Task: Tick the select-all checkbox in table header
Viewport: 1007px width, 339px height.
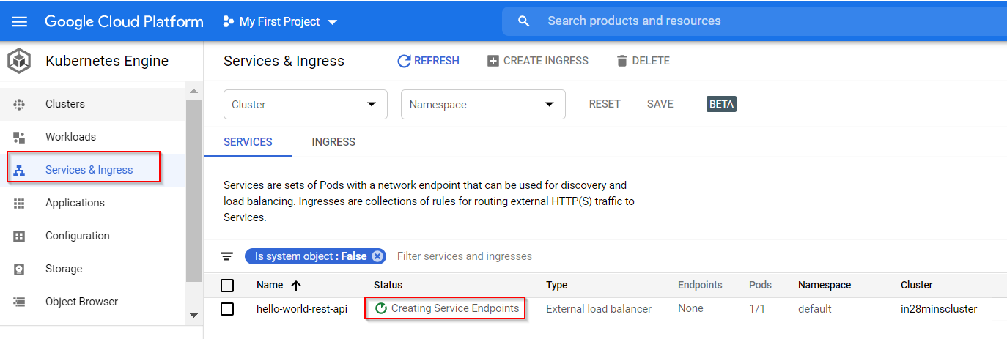Action: [227, 285]
